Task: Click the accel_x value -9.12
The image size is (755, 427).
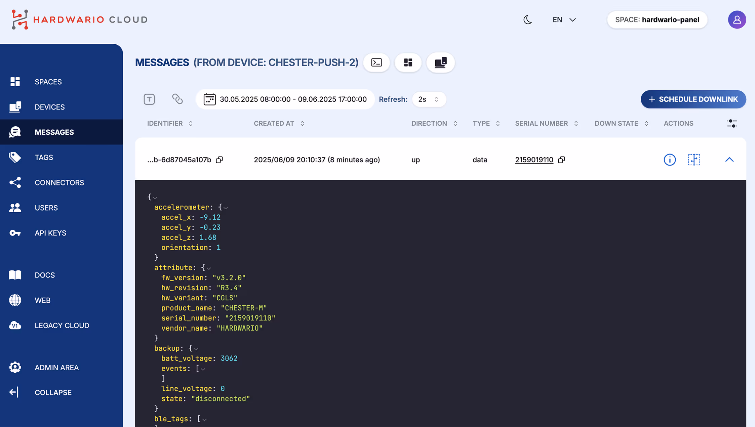Action: 210,217
